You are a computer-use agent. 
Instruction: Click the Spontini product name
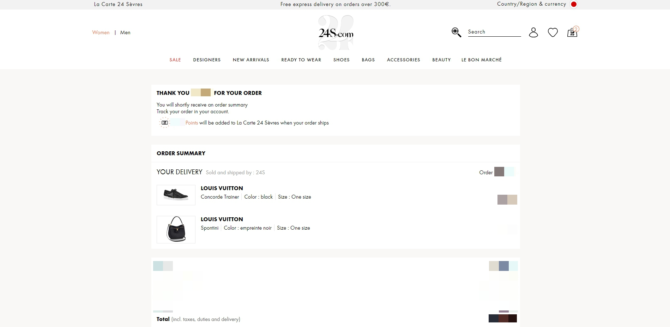pos(210,228)
